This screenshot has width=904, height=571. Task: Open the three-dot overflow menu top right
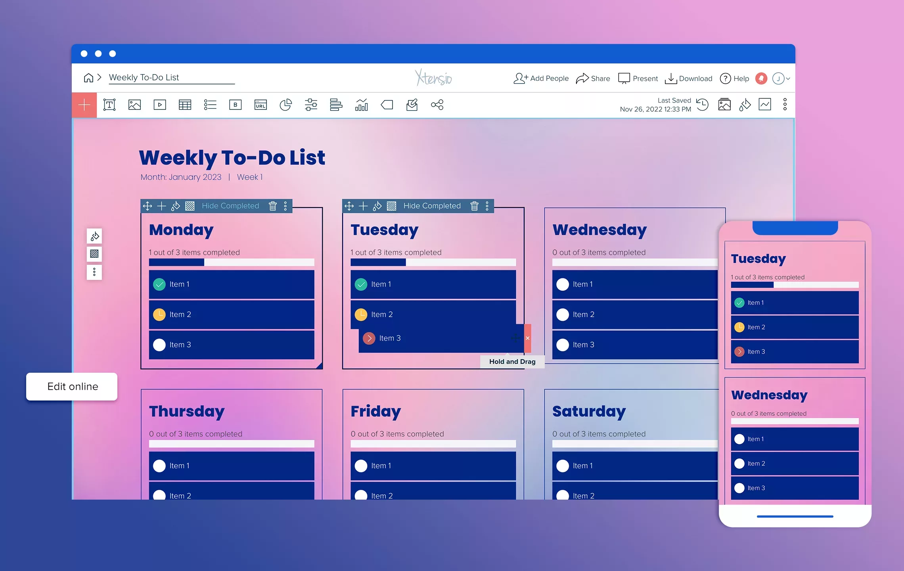785,104
